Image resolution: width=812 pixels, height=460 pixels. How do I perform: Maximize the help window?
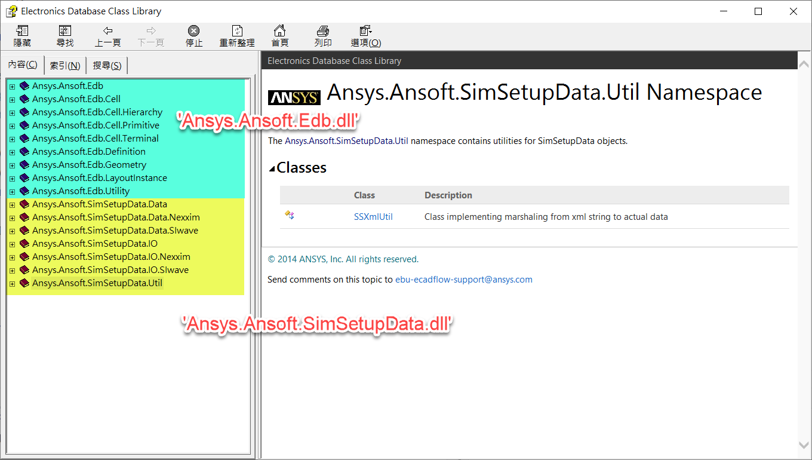758,11
